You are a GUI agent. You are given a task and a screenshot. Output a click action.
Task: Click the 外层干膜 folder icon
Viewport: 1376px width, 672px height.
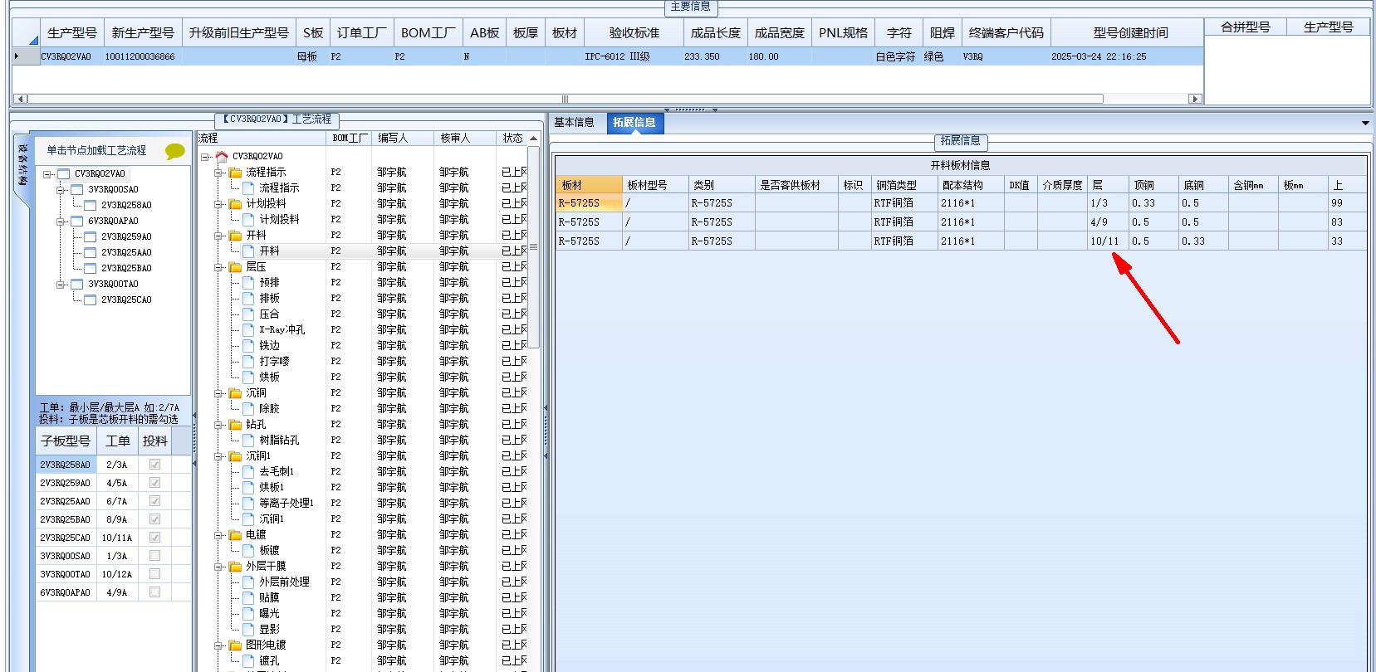click(235, 567)
